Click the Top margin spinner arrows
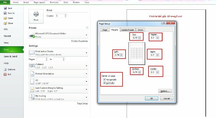 [139, 38]
